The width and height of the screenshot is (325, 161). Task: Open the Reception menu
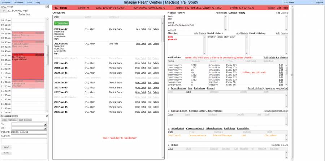[x=6, y=3]
